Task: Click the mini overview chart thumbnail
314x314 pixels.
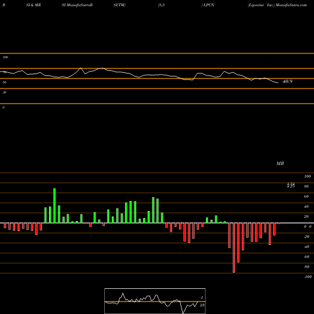Action: coord(155,301)
